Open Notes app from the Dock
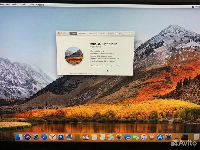The image size is (200, 150). click(94, 137)
